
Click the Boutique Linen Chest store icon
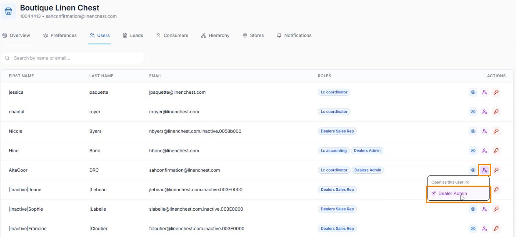tap(8, 11)
